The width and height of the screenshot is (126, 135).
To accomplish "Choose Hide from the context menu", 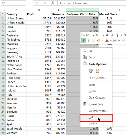I will 96,117.
